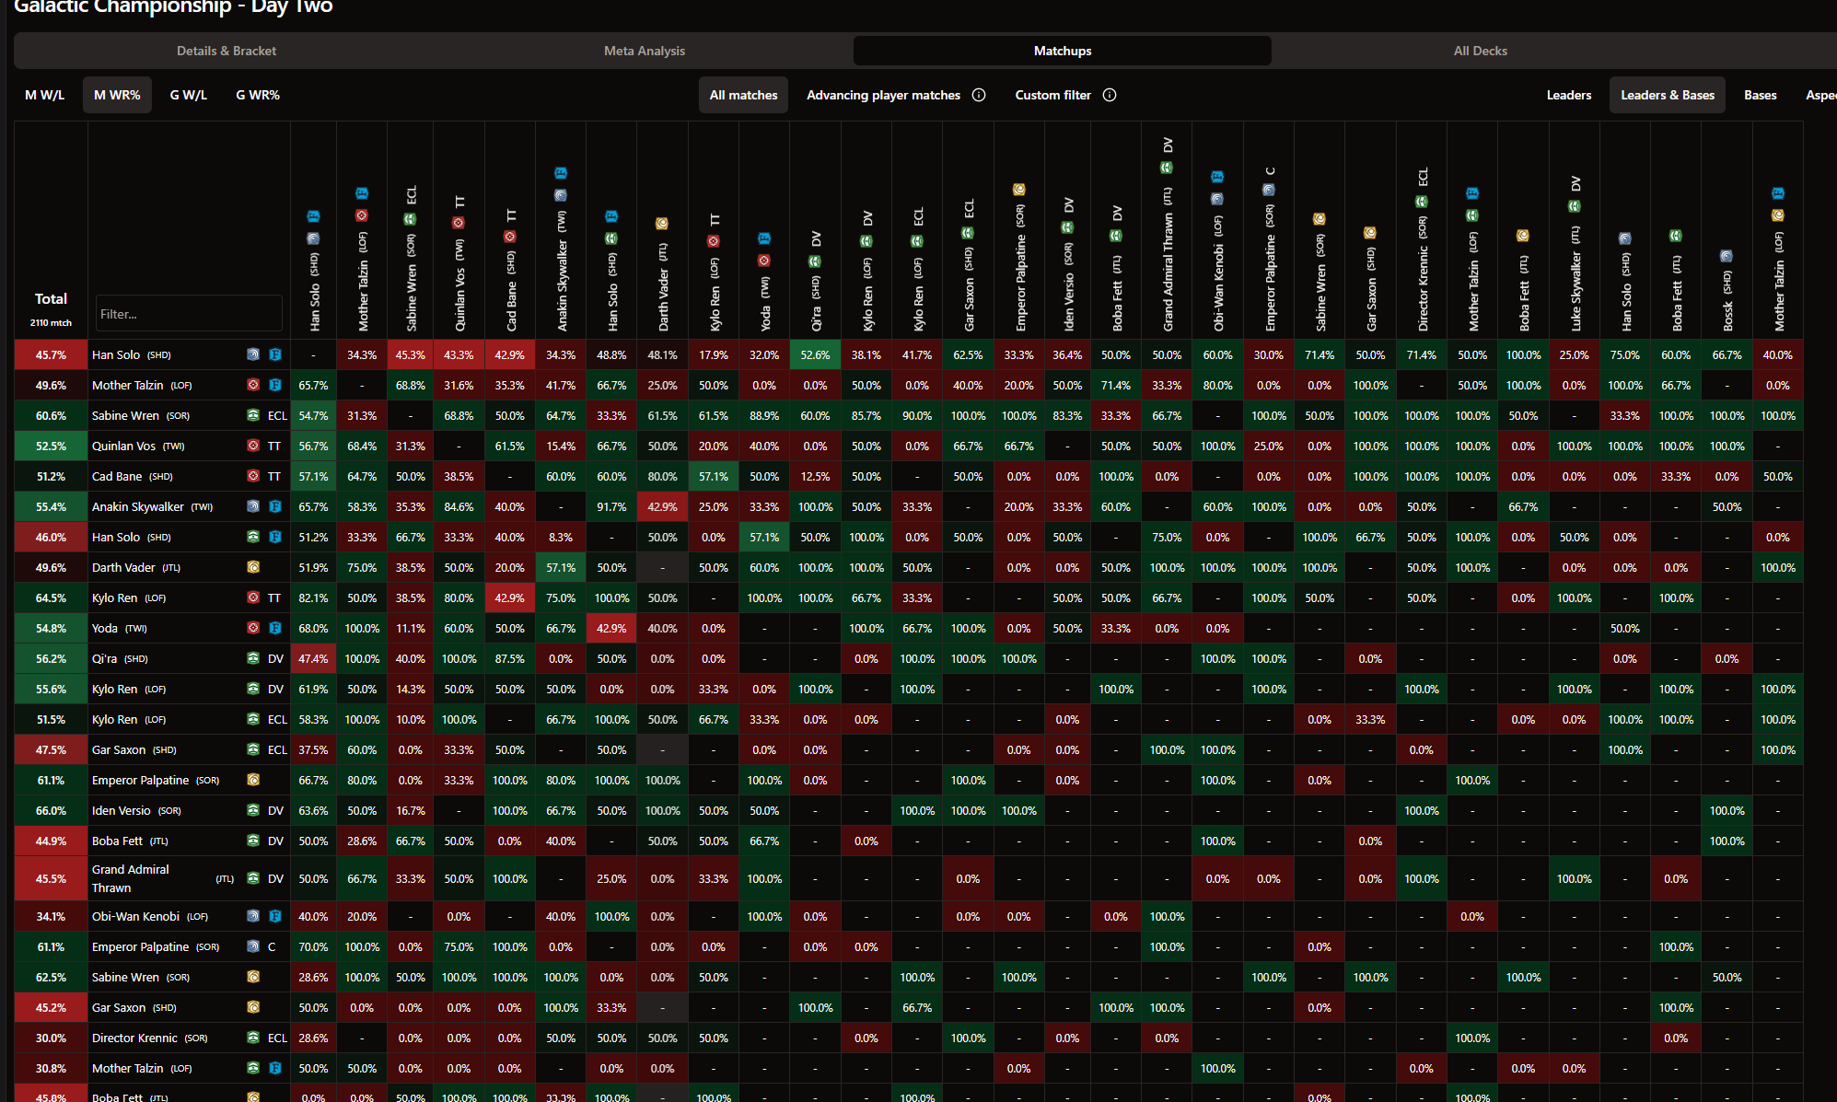Click Darth Vader (JTL) row name

136,567
